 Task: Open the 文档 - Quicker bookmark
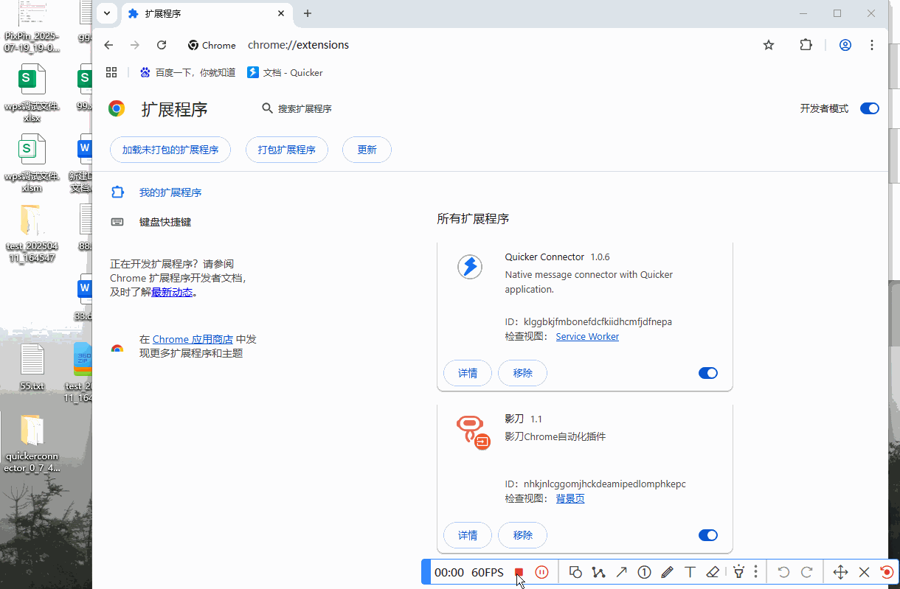click(x=285, y=72)
